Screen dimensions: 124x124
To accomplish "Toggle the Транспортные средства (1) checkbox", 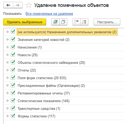I will [x=13, y=108].
